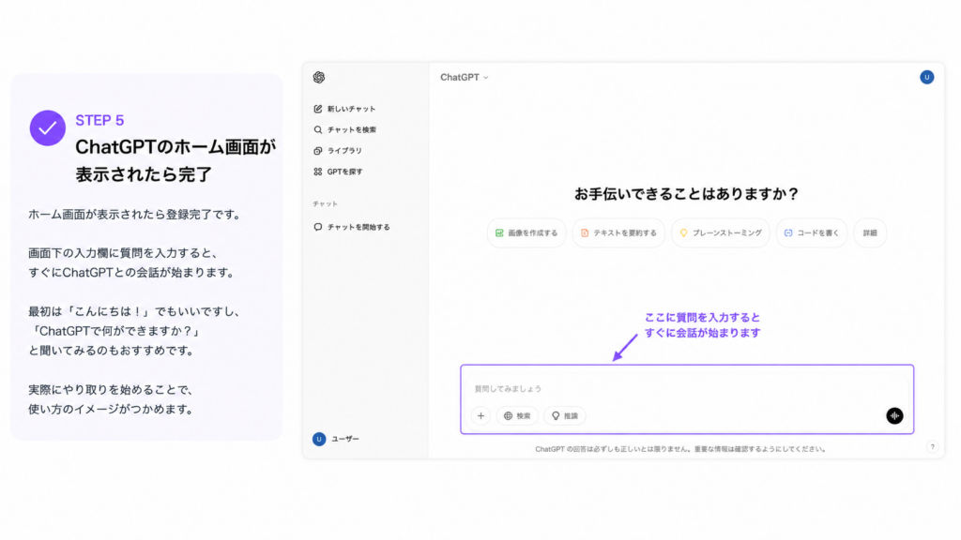The height and width of the screenshot is (540, 961).
Task: Choose the テキストを要約する suggestion chip
Action: pyautogui.click(x=618, y=233)
